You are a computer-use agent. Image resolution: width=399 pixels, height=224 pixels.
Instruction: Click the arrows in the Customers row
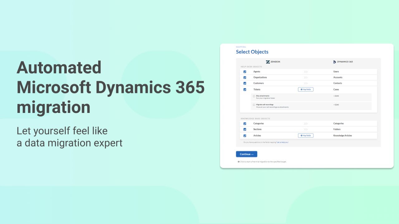306,83
